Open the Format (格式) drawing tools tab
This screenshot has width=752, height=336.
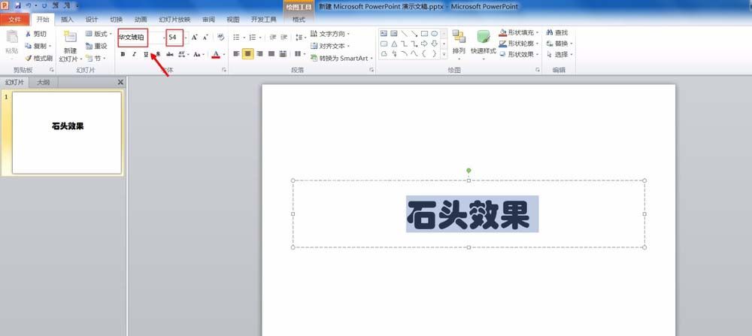[299, 20]
